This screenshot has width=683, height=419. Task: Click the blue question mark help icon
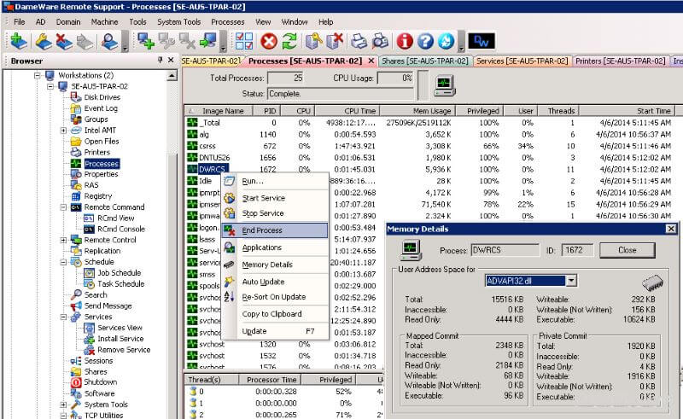coord(425,41)
